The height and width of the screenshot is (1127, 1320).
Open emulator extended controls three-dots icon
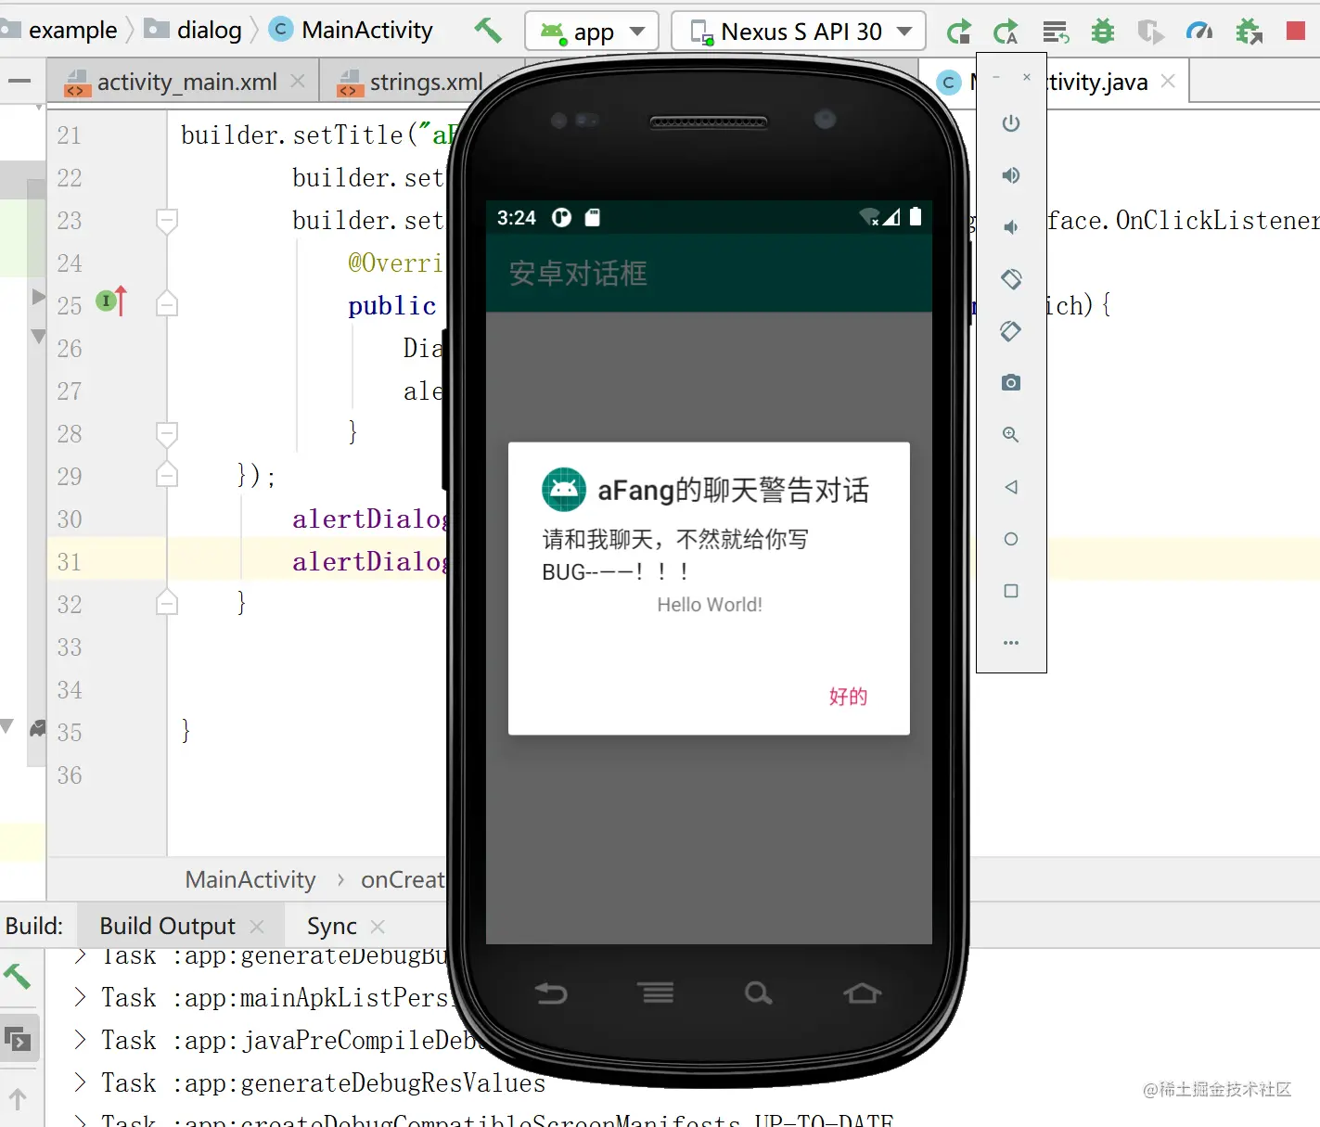coord(1011,643)
